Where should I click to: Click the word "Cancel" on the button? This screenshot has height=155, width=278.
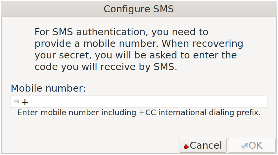tap(206, 145)
